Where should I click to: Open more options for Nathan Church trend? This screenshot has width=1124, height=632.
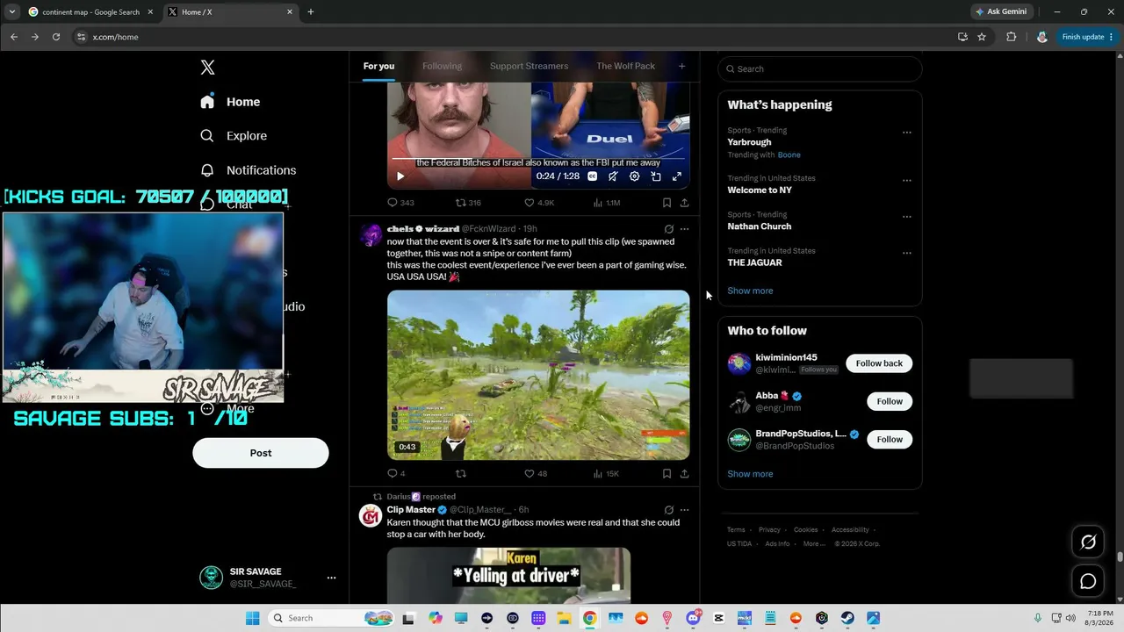click(907, 217)
